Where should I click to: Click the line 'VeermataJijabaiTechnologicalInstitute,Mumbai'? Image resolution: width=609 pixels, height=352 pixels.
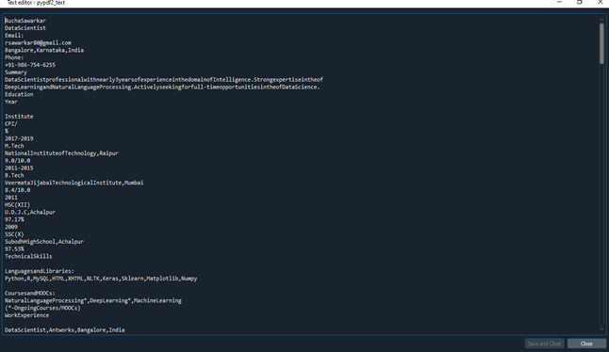point(74,183)
